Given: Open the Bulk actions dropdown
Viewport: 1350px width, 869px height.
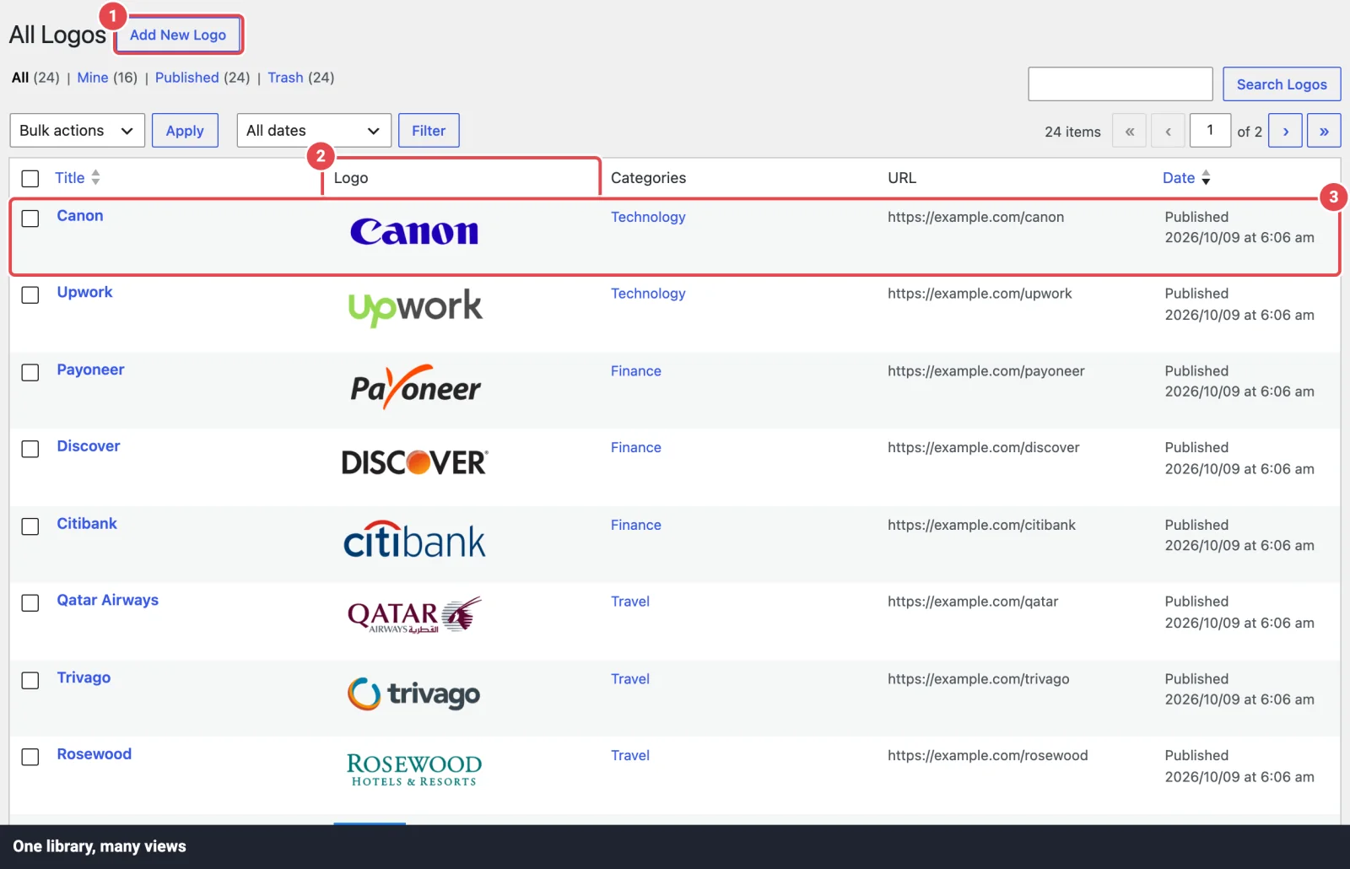Looking at the screenshot, I should coord(78,131).
